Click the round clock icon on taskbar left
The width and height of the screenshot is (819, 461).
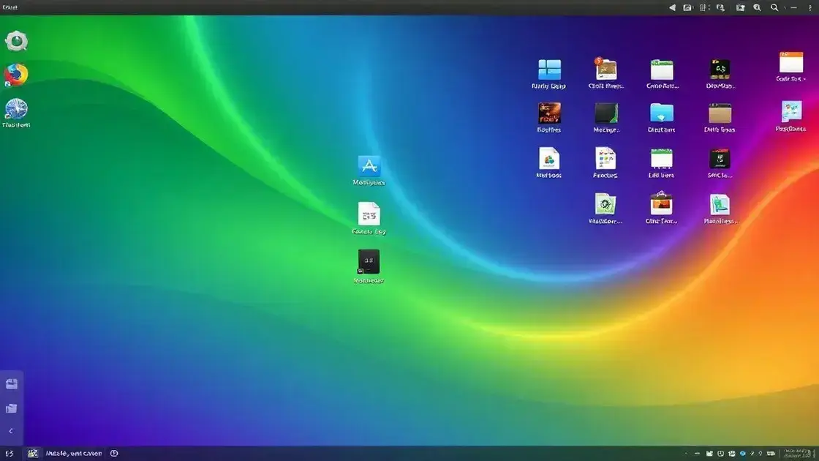[x=114, y=454]
